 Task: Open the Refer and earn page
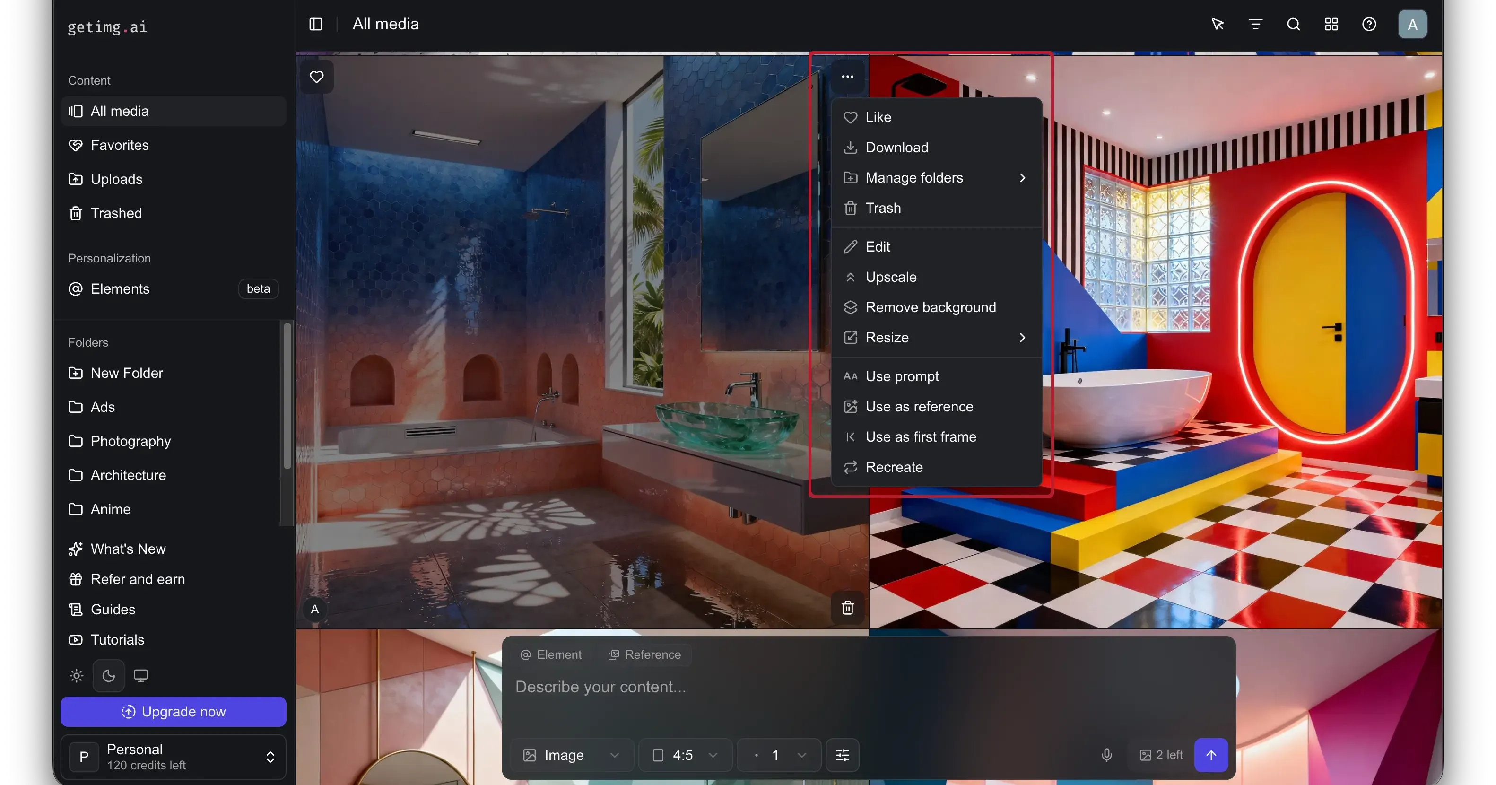pos(138,579)
